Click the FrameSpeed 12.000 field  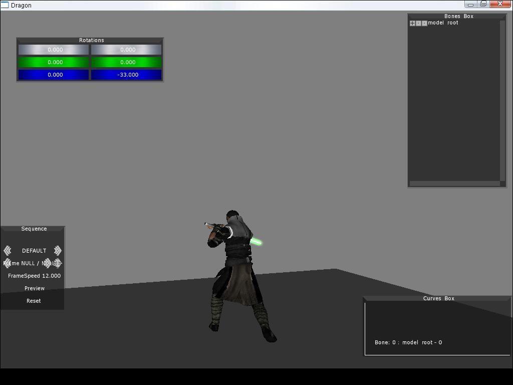pos(34,276)
